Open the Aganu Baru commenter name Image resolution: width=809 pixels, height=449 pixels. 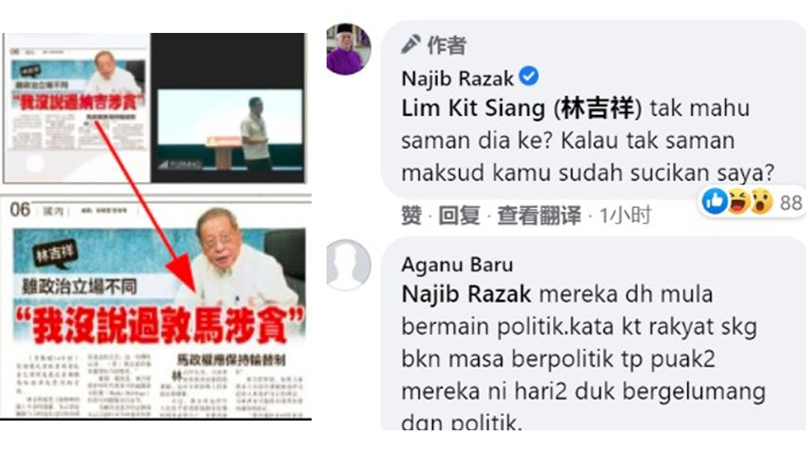tap(457, 264)
